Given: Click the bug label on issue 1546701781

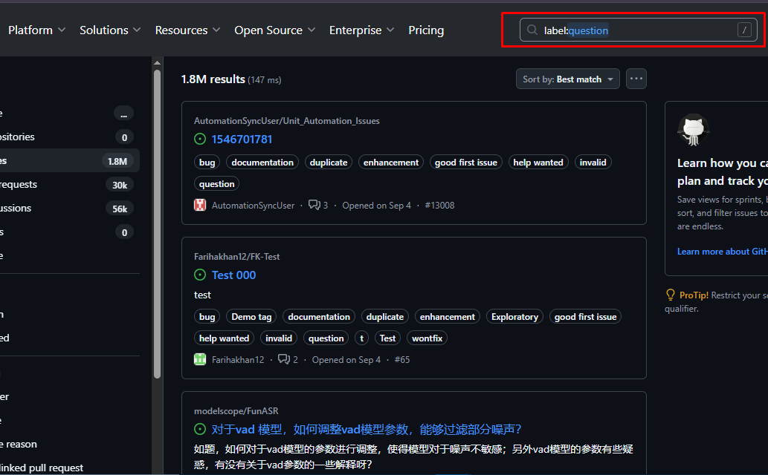Looking at the screenshot, I should coord(207,163).
